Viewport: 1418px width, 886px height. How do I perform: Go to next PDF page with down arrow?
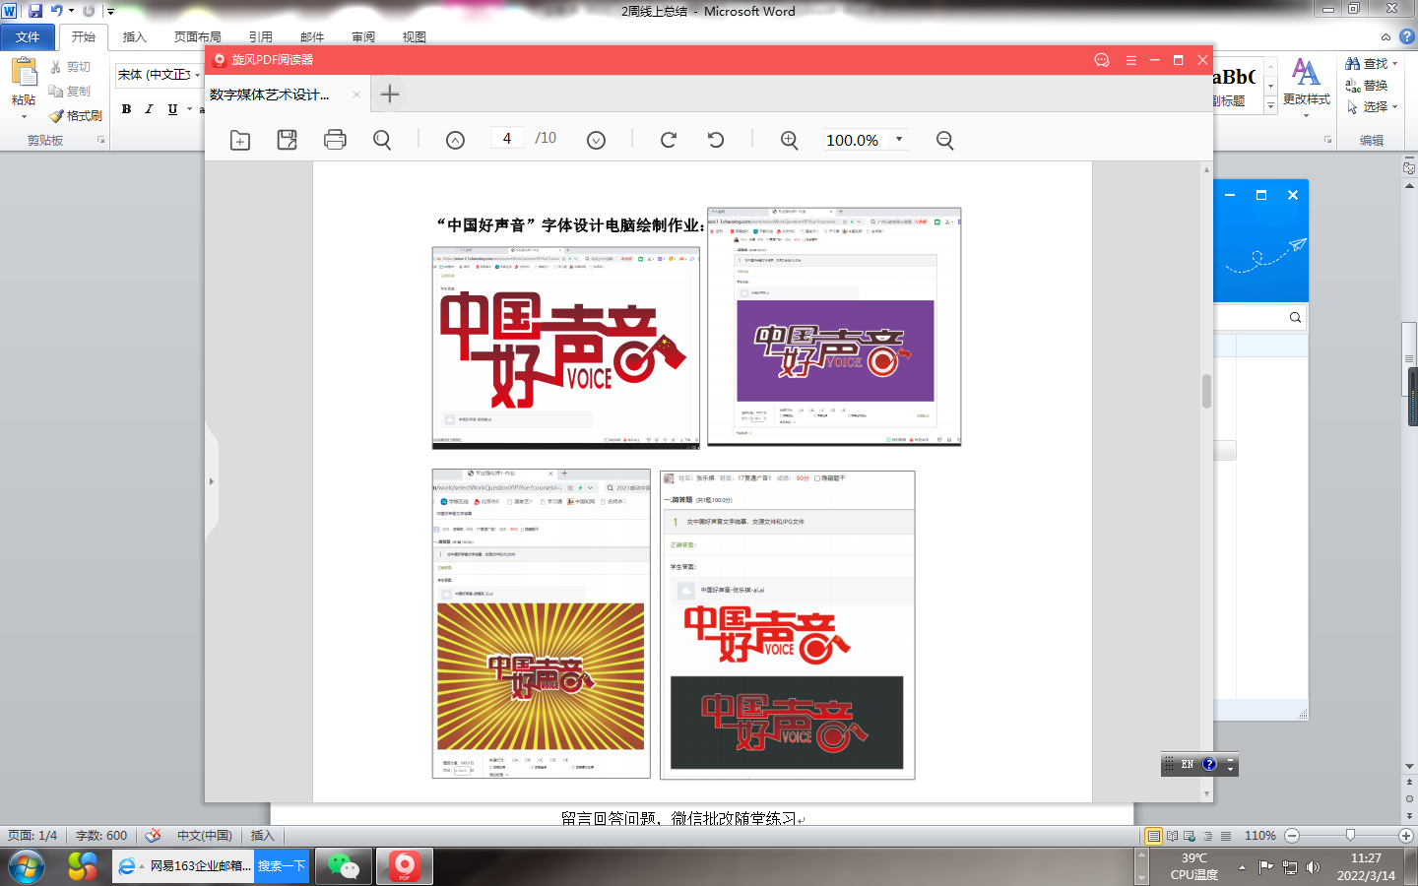pos(596,140)
